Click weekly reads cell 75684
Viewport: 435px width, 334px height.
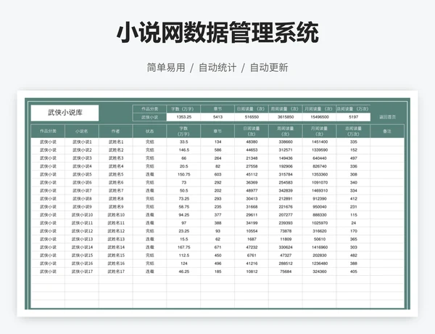point(286,272)
